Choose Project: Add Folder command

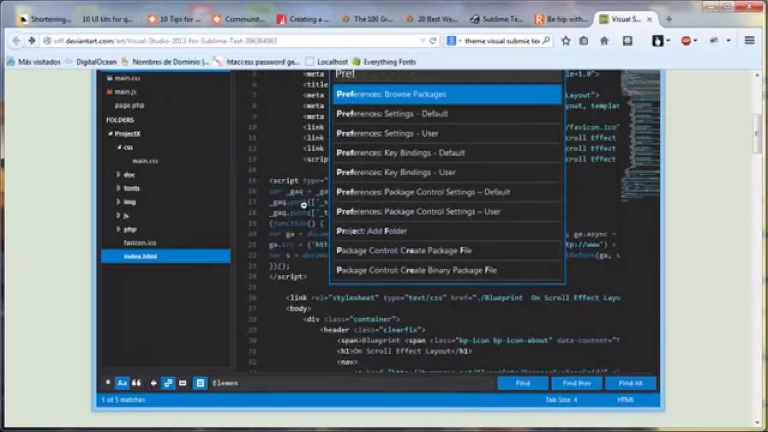click(447, 231)
